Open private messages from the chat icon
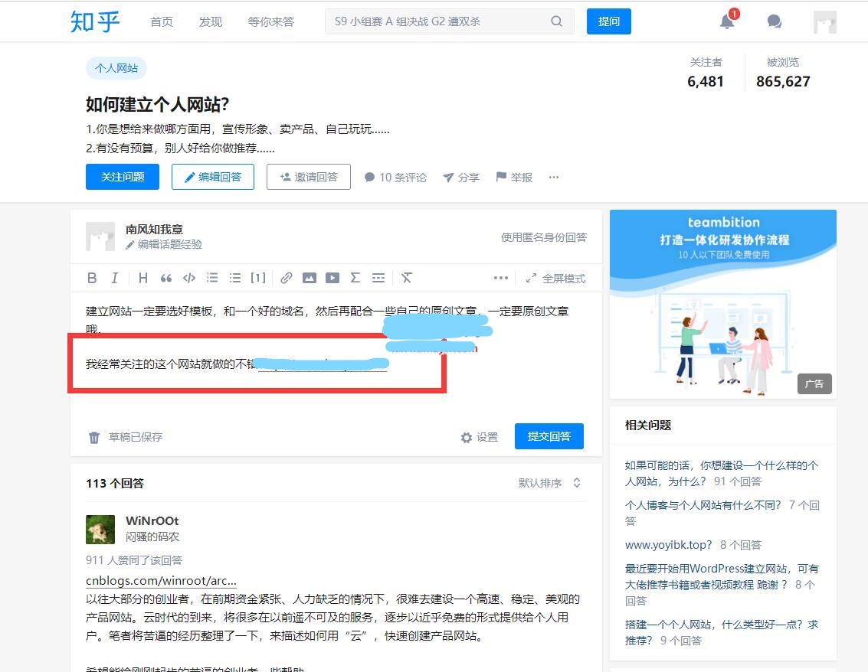868x672 pixels. (774, 21)
